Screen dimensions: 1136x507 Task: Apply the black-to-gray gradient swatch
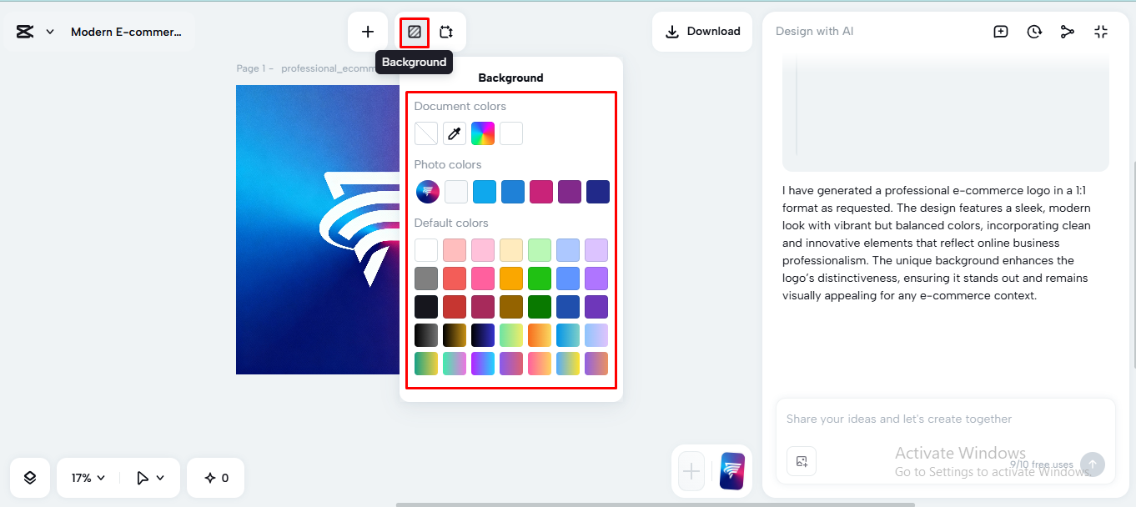426,335
